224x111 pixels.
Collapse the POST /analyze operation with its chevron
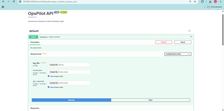coord(191,37)
